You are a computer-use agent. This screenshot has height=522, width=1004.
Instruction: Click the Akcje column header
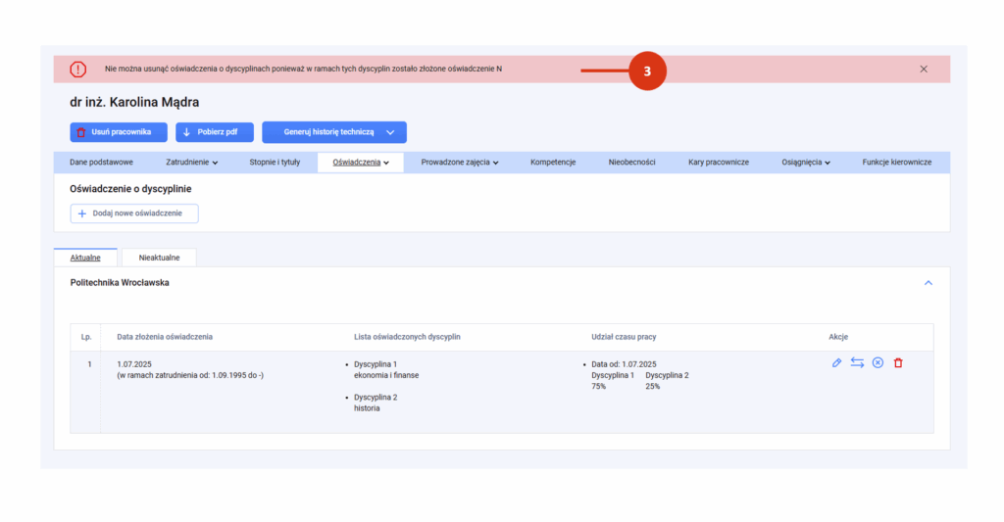[x=838, y=337]
